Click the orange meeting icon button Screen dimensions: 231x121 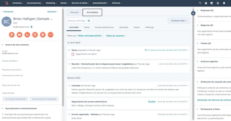(x=43, y=35)
